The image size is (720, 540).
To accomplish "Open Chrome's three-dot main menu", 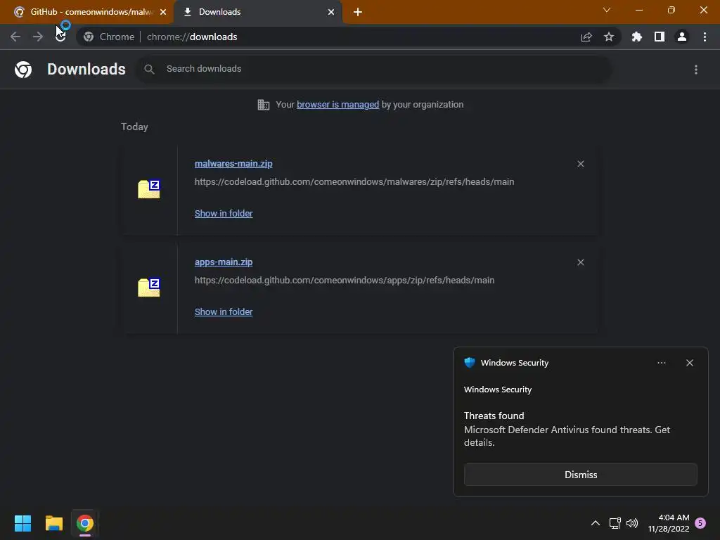I will click(705, 37).
